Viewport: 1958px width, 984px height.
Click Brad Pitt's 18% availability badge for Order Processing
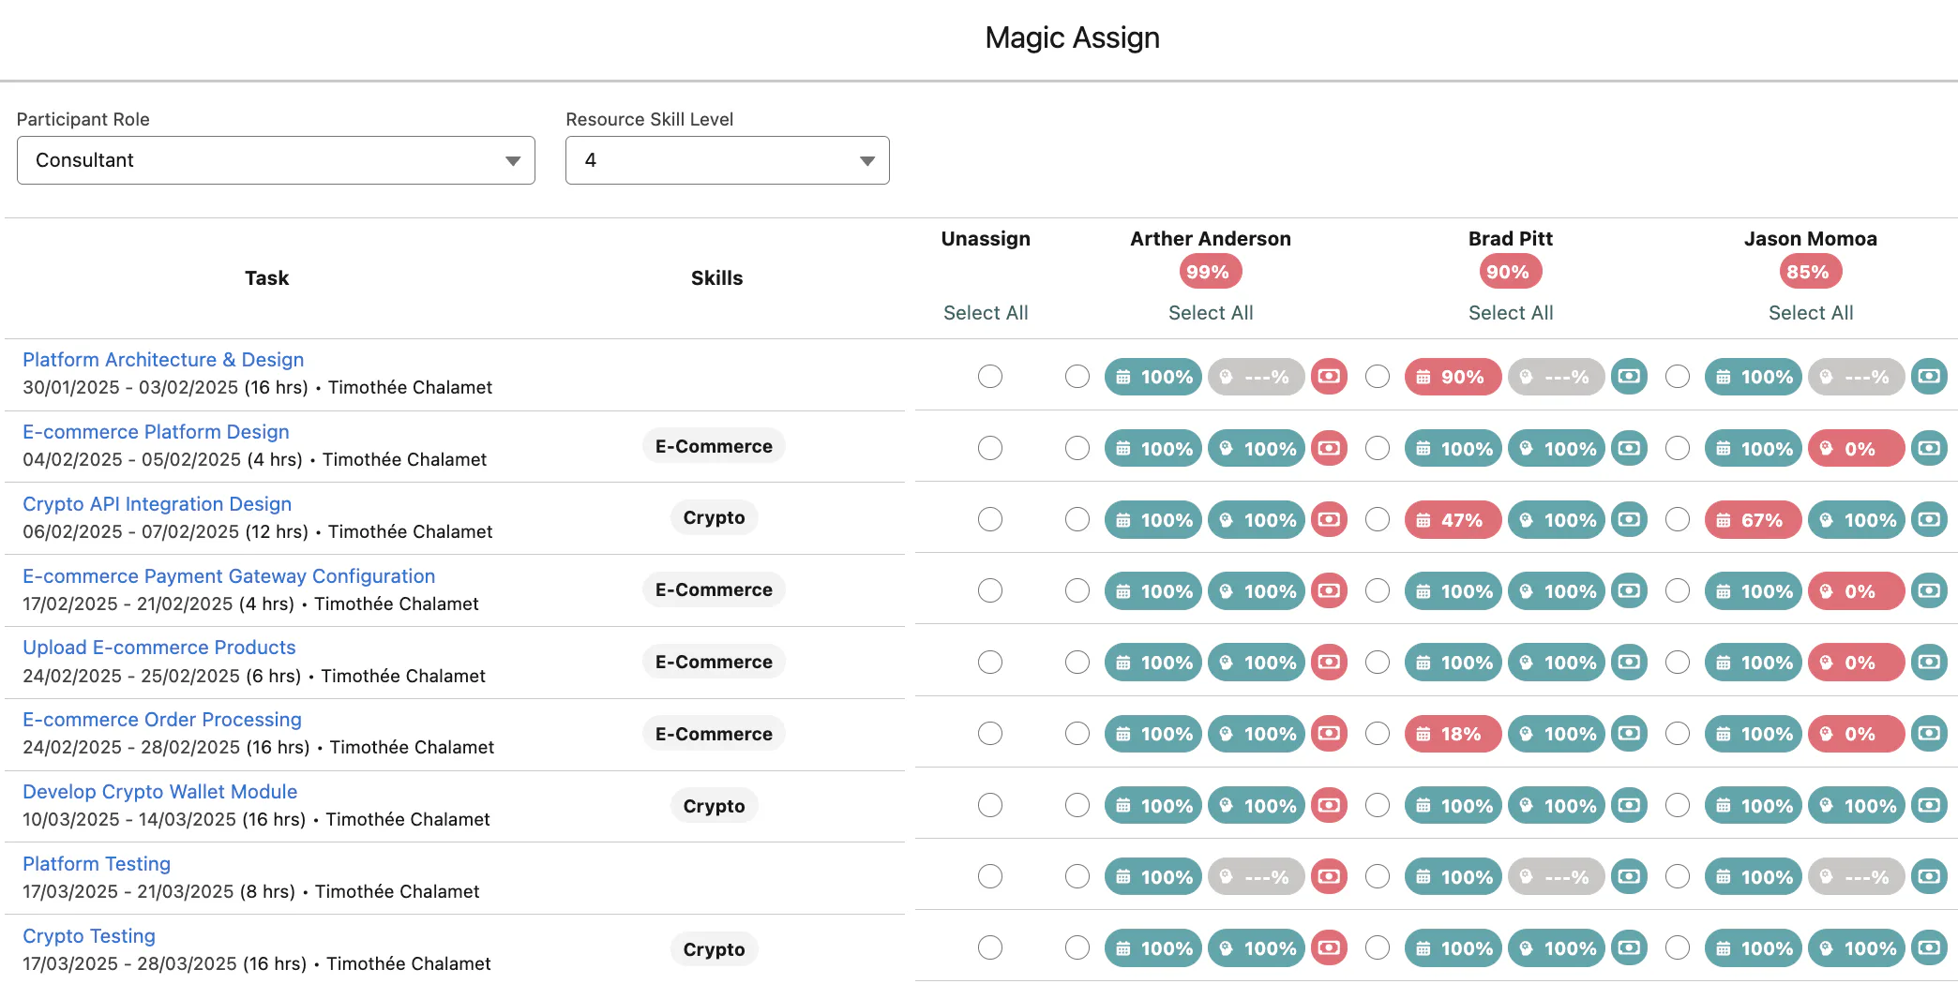click(1453, 734)
